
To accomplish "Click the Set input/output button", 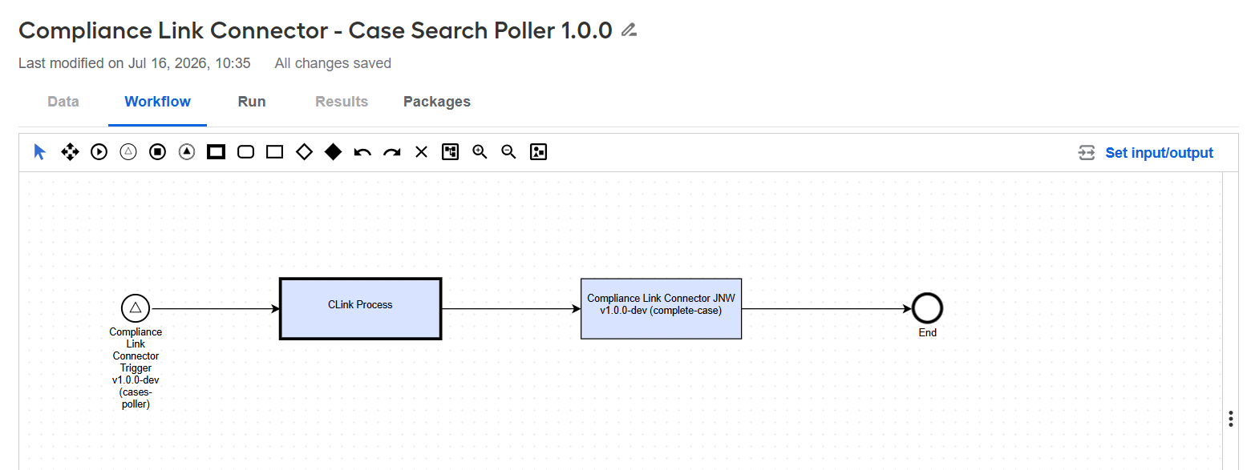I will [1146, 153].
